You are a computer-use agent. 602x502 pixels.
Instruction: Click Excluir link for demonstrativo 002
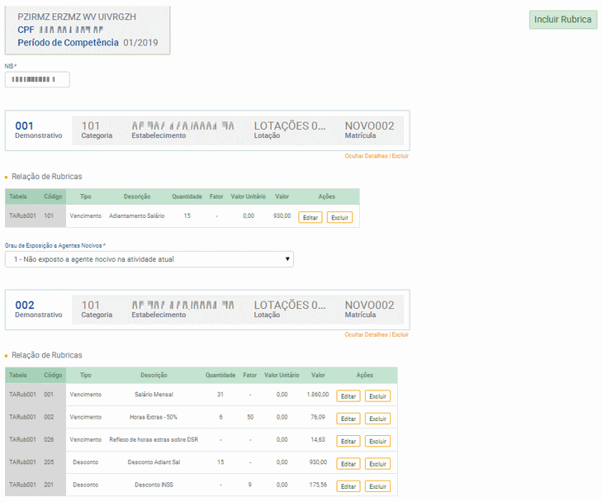[400, 335]
